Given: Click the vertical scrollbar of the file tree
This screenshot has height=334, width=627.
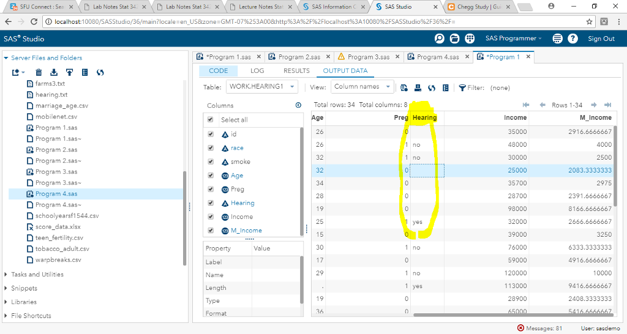Looking at the screenshot, I should point(184,218).
